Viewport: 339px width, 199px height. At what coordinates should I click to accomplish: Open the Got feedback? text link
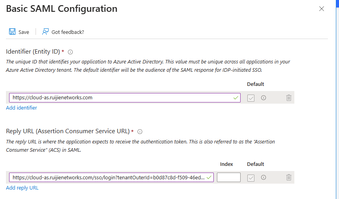(x=68, y=32)
